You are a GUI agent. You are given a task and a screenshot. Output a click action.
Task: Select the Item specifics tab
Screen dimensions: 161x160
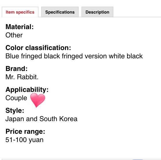[x=20, y=12]
